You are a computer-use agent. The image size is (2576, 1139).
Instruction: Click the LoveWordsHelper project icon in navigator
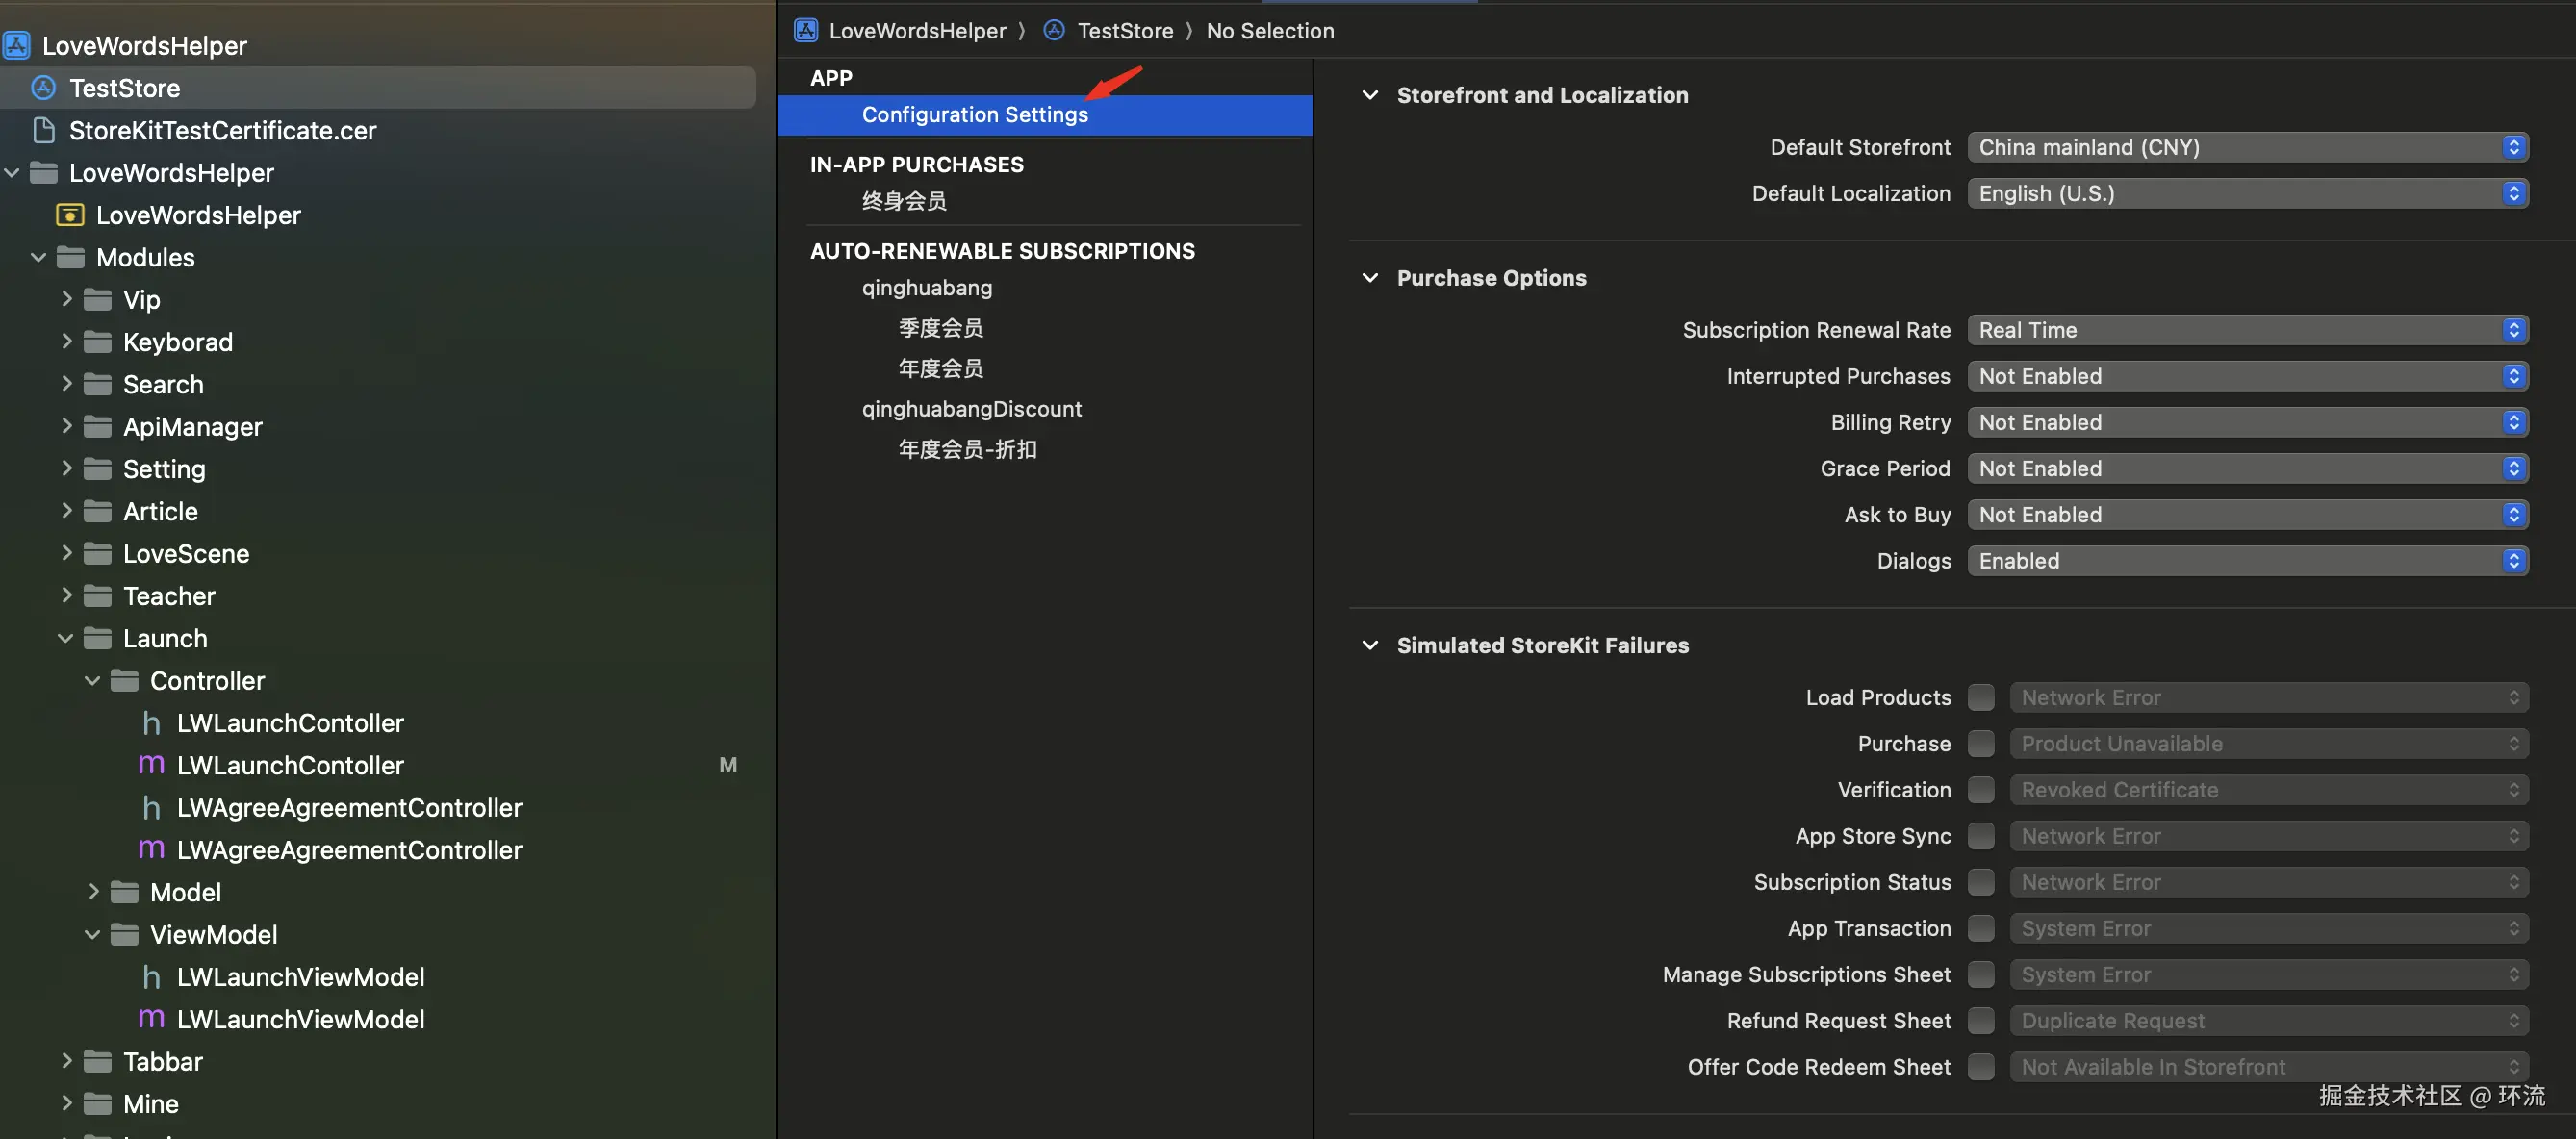tap(17, 46)
